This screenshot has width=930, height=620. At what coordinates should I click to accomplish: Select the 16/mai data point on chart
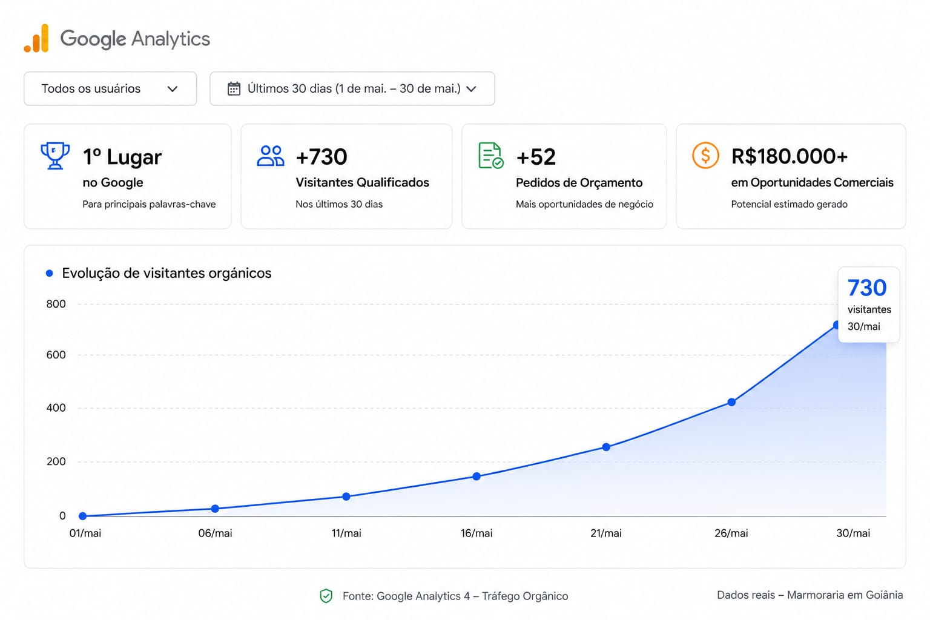pos(477,477)
